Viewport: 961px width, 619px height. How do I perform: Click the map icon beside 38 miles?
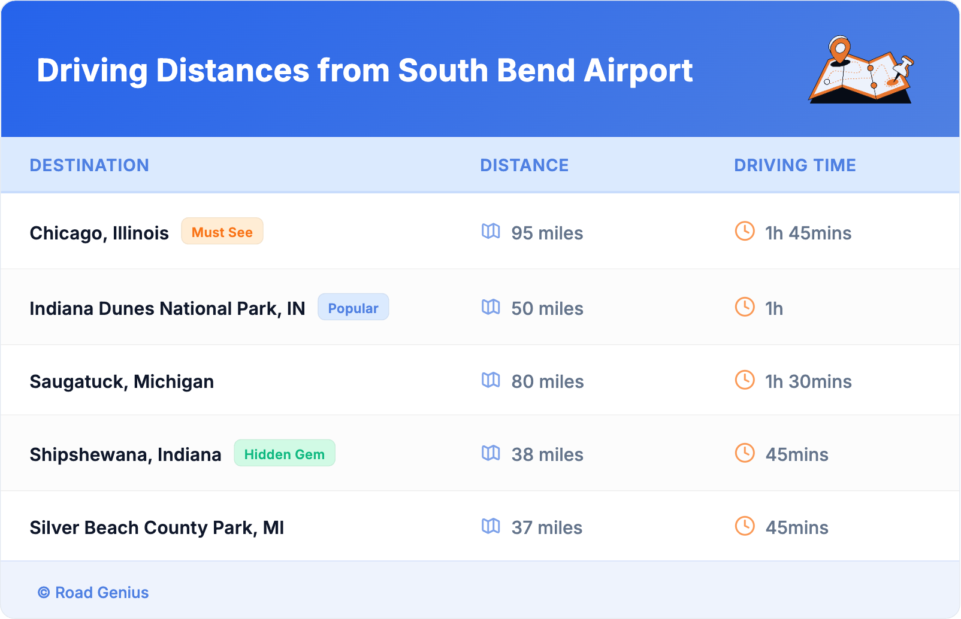point(491,453)
